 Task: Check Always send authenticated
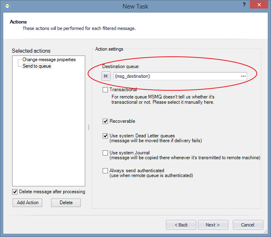point(105,171)
